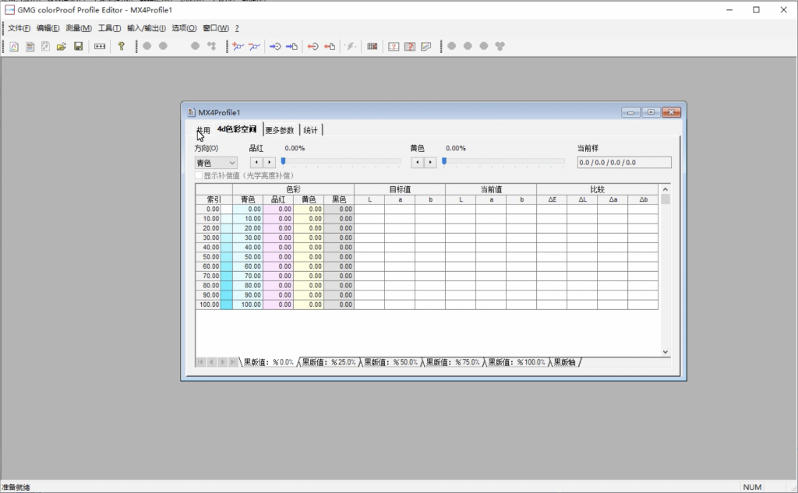Open the ? help menu

coord(237,28)
